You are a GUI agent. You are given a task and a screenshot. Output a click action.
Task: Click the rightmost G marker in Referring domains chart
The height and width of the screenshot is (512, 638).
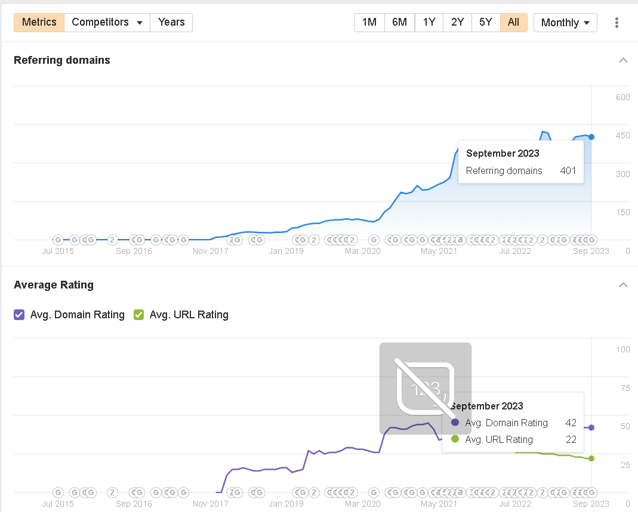(x=591, y=240)
